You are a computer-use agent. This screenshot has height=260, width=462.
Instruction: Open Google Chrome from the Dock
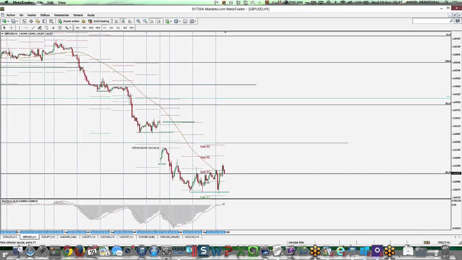click(68, 251)
